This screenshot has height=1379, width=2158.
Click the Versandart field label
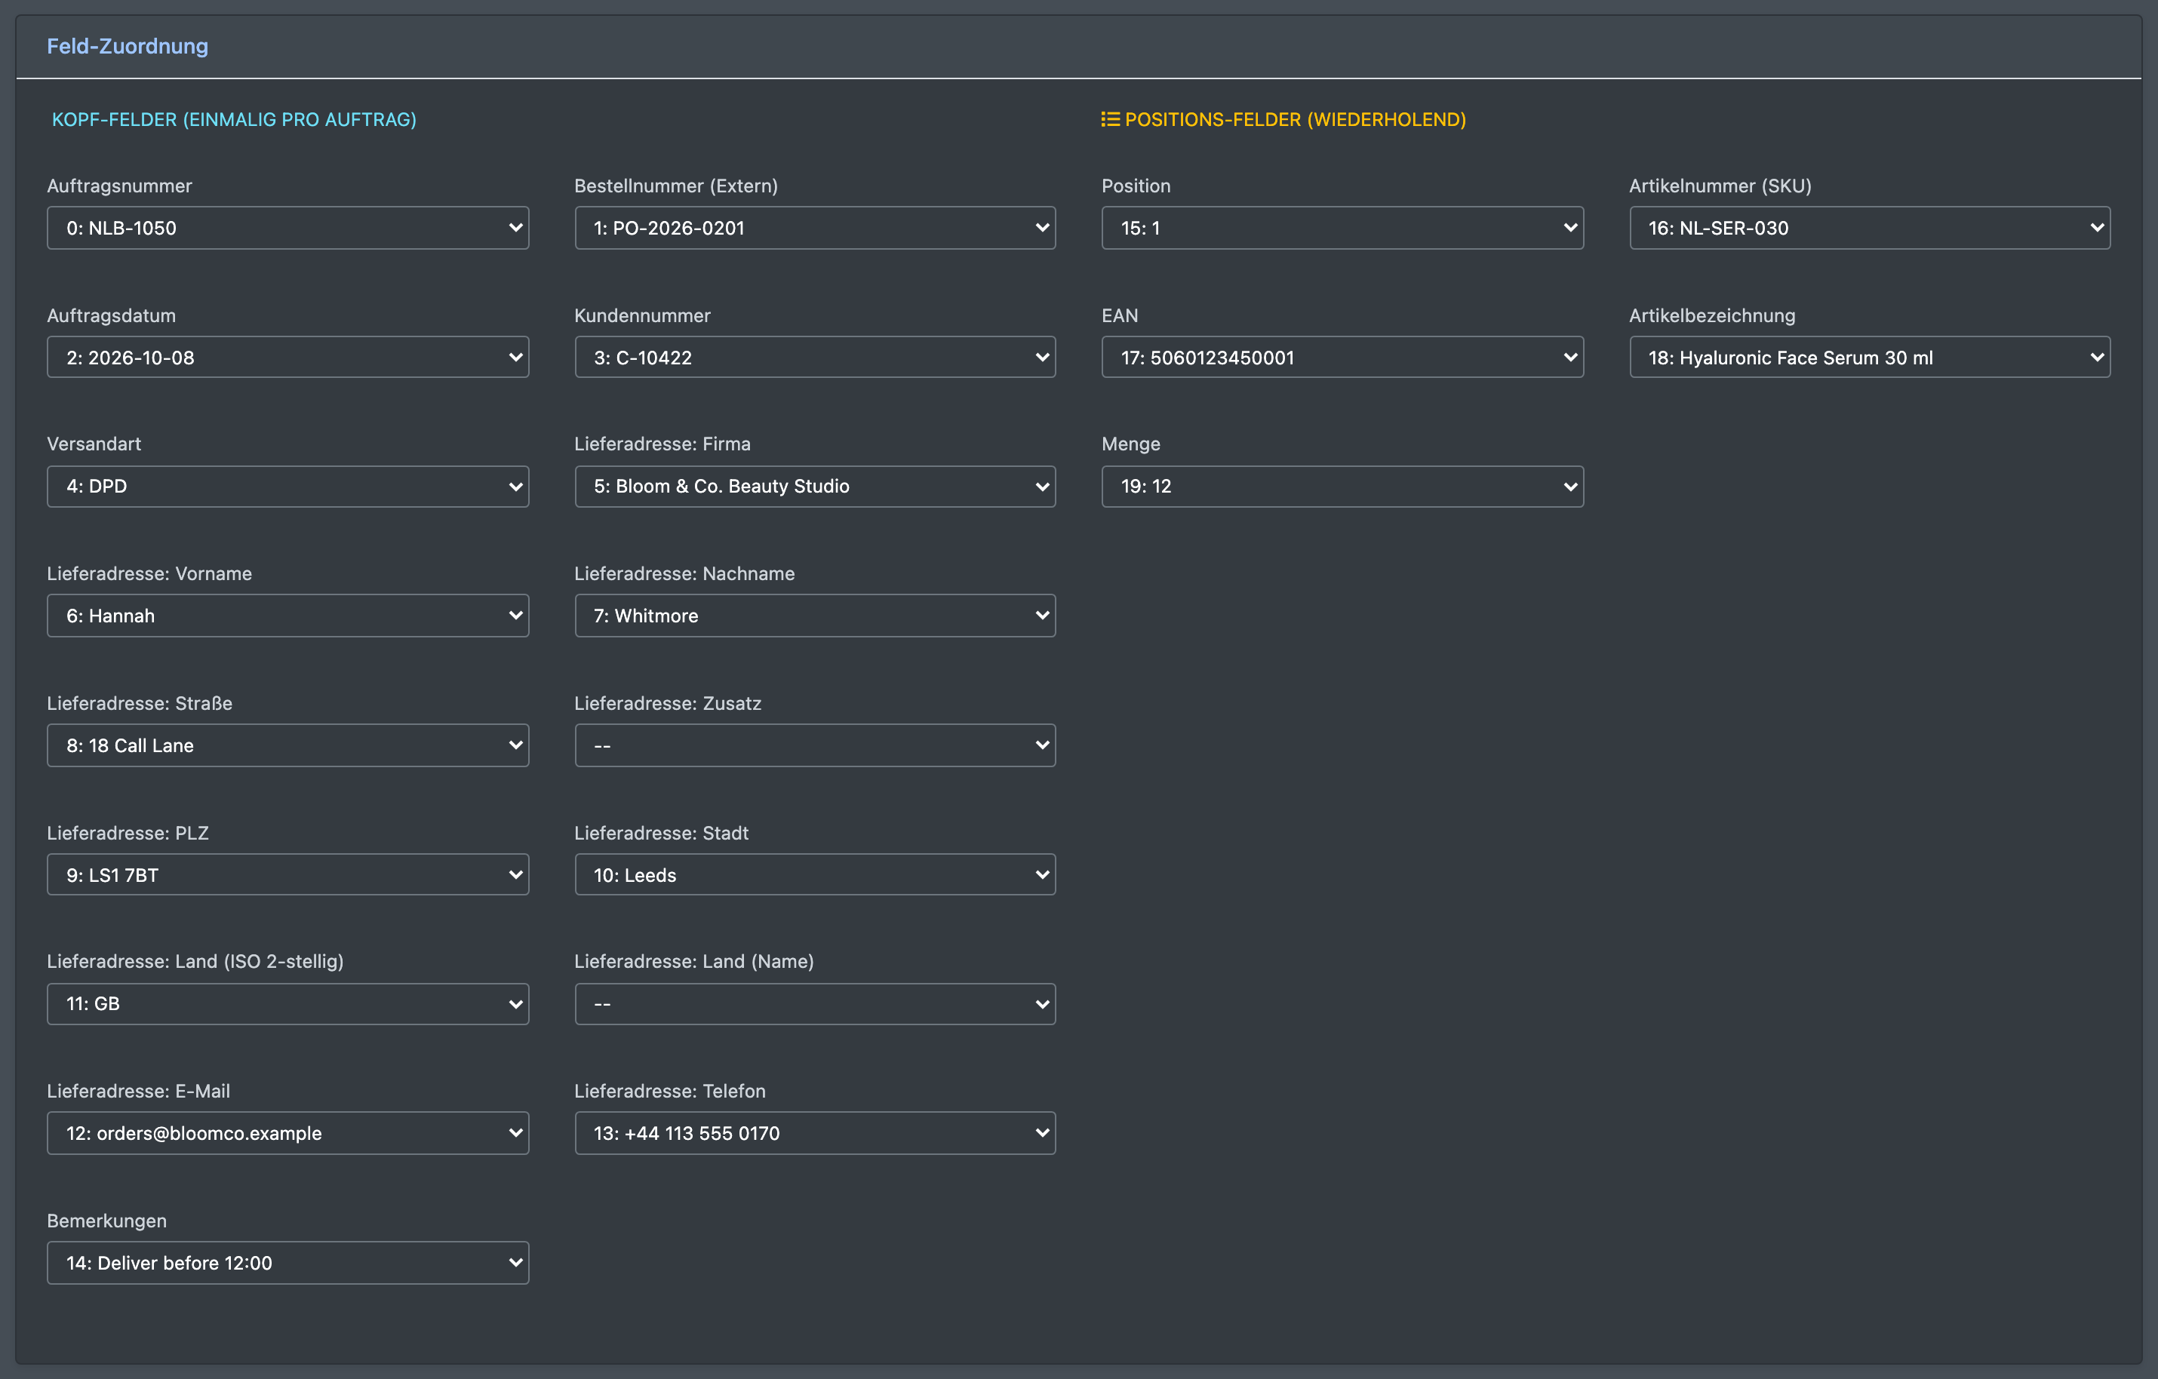tap(94, 444)
